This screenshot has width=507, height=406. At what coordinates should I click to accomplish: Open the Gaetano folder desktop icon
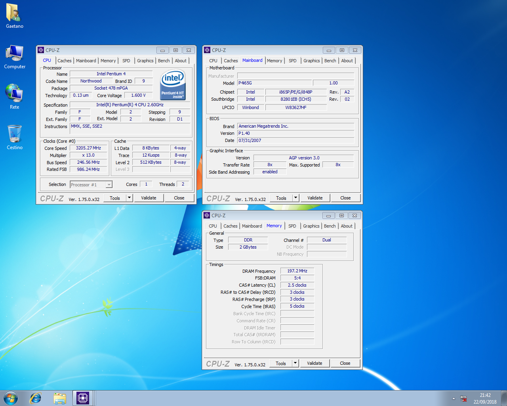click(15, 16)
